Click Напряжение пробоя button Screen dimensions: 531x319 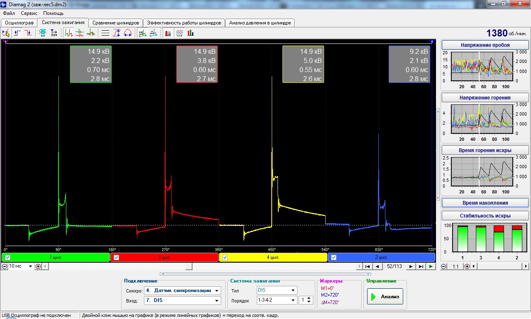pos(485,45)
